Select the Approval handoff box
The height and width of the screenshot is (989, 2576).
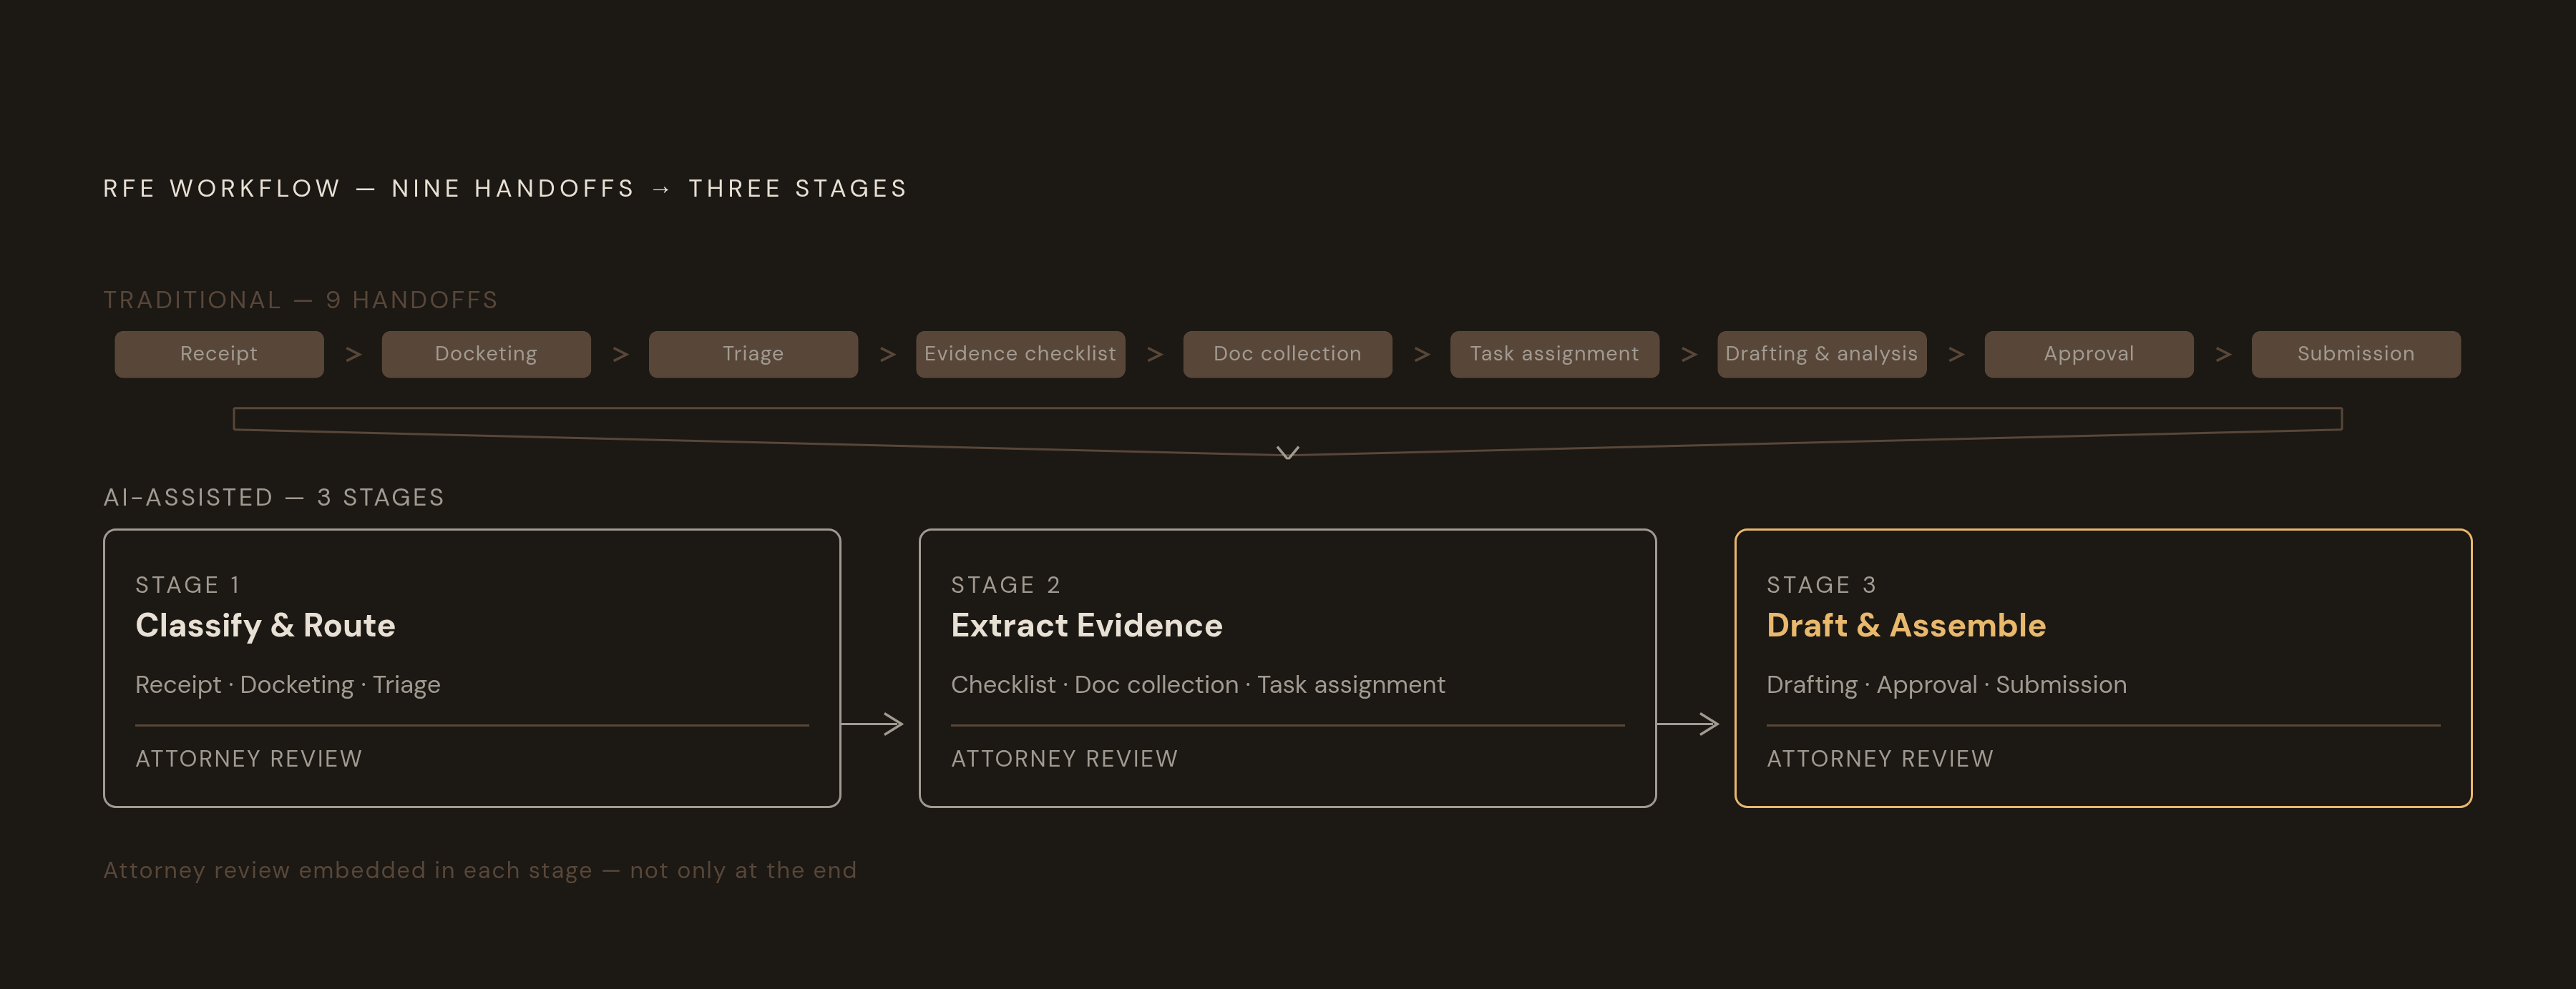(x=2088, y=354)
